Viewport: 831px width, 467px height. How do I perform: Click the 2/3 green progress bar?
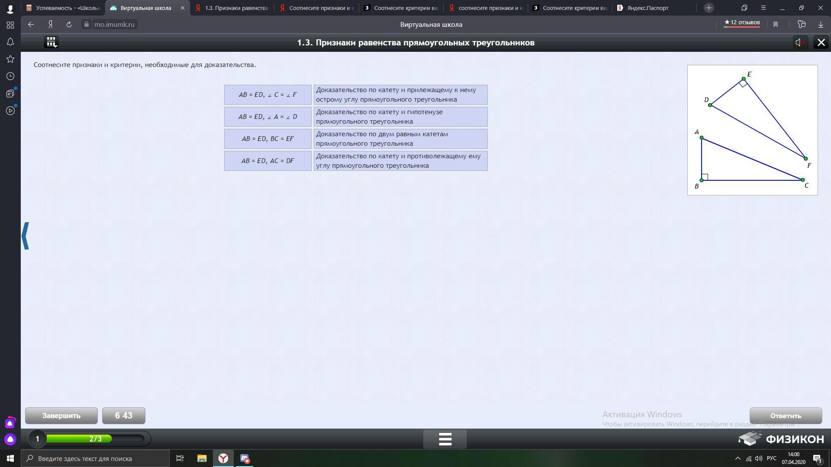[95, 439]
